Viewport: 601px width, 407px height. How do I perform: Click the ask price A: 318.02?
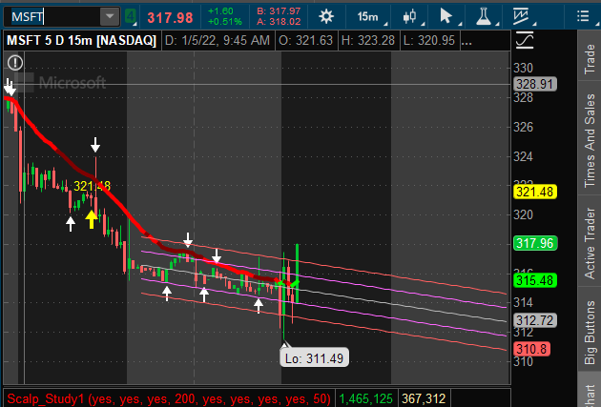(x=279, y=22)
